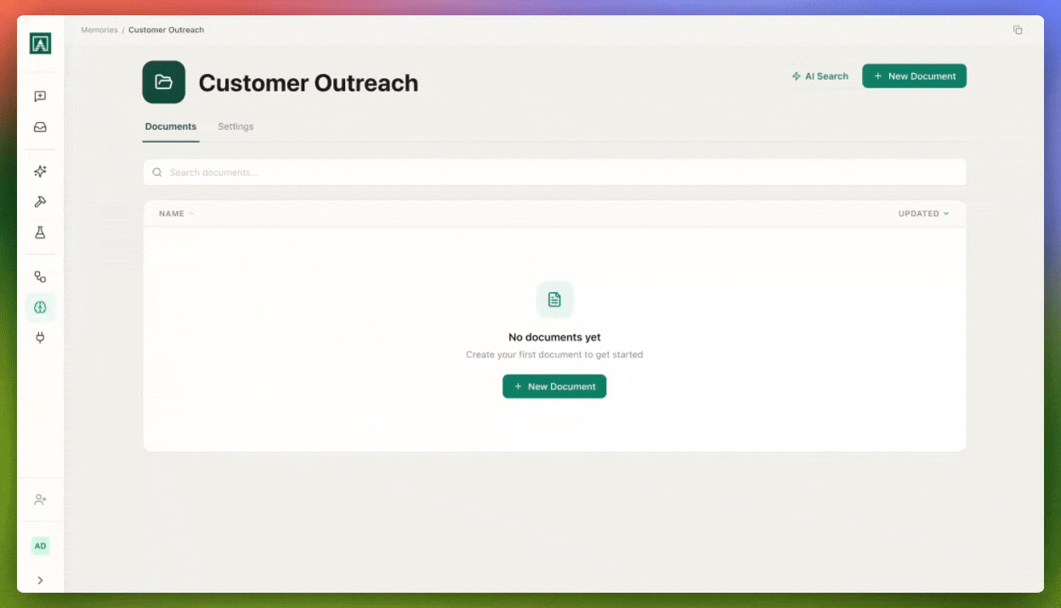Open the hammer tools icon

point(40,202)
